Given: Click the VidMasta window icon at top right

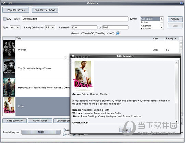Looking at the screenshot, I should (181, 3).
